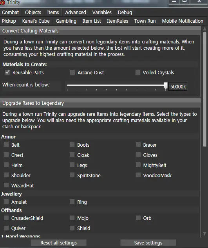Select the Kanai's Cube sub-tab
Image resolution: width=208 pixels, height=248 pixels.
coord(36,21)
